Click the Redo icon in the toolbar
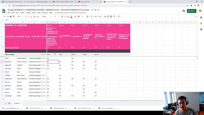Image resolution: width=204 pixels, height=115 pixels. point(8,17)
